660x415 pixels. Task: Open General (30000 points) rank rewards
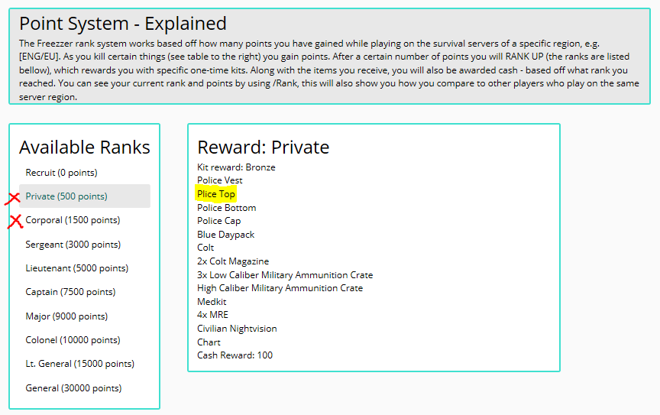tap(73, 388)
